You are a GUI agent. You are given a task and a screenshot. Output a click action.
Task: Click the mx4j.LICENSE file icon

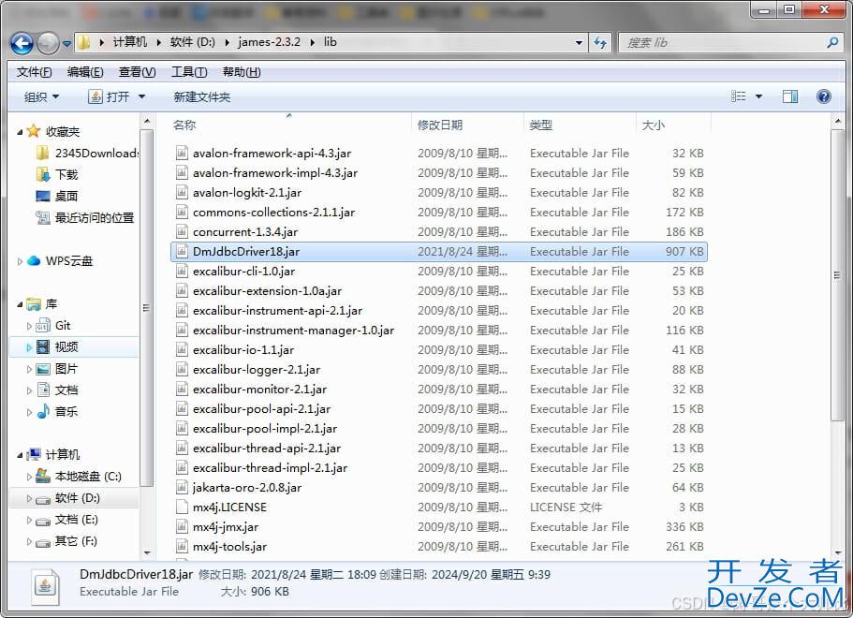183,507
